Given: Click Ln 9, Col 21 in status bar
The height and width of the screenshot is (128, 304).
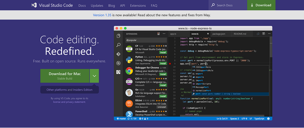Looking at the screenshot, I should 222,119.
